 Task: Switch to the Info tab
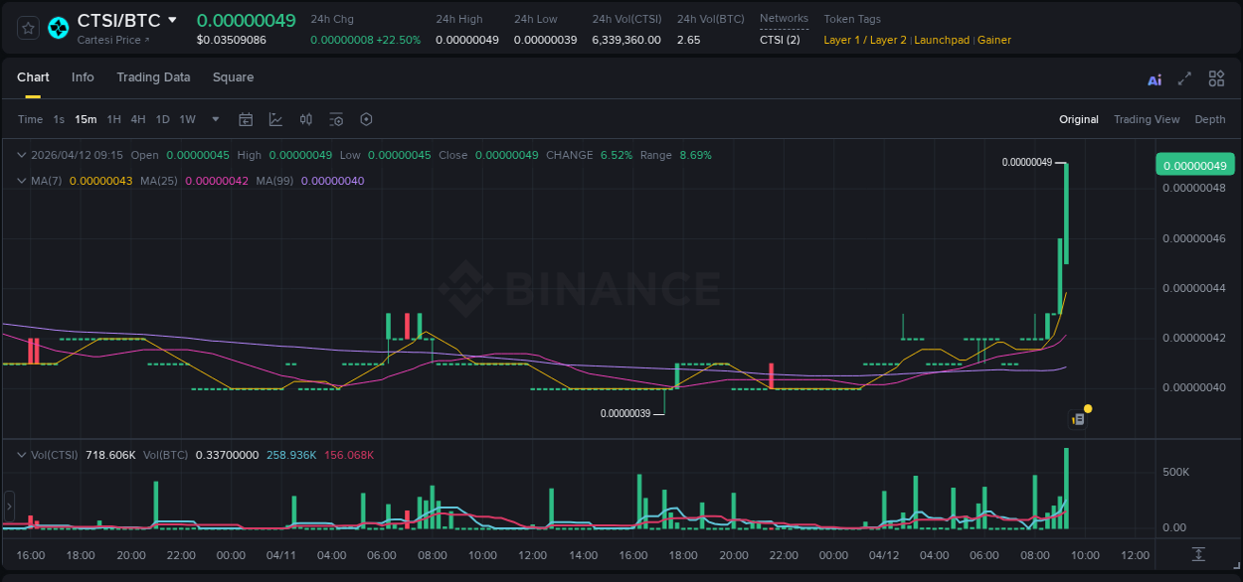click(x=83, y=77)
